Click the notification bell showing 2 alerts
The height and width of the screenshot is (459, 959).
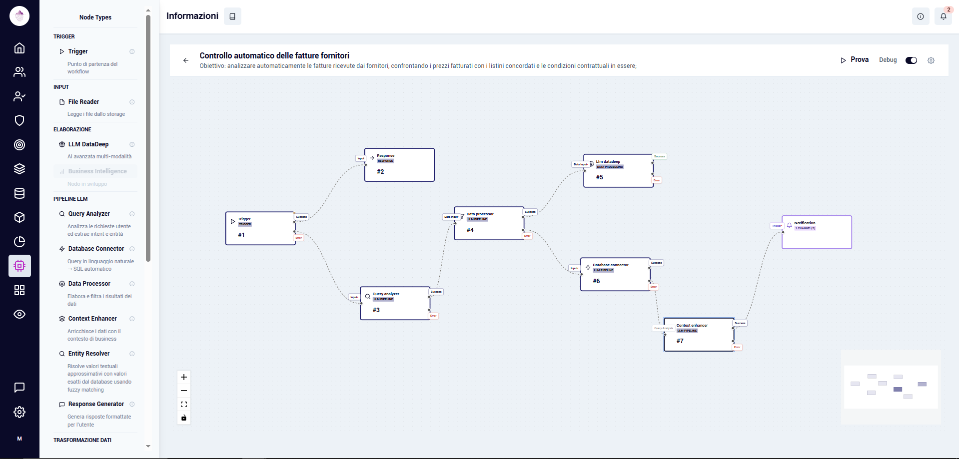tap(944, 16)
